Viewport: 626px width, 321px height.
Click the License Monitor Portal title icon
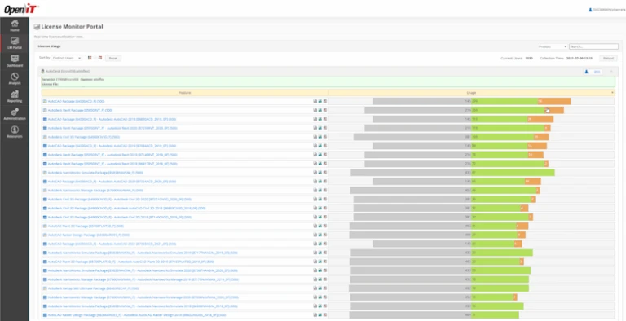37,27
